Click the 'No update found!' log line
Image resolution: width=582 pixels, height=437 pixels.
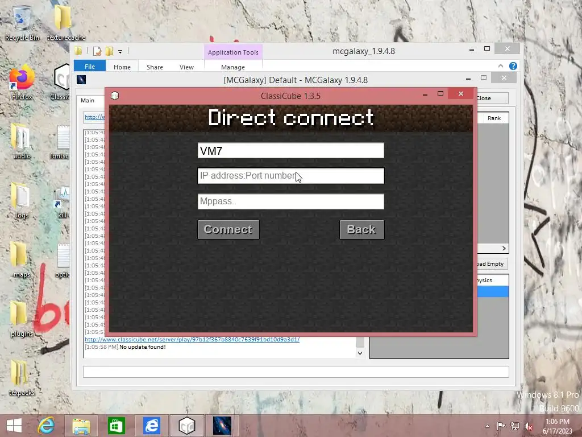tap(143, 347)
